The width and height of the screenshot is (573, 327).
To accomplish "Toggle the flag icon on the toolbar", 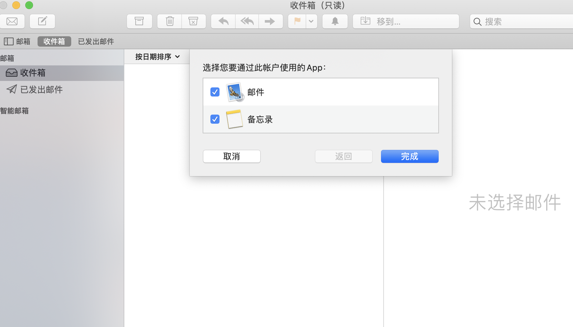I will (x=296, y=21).
